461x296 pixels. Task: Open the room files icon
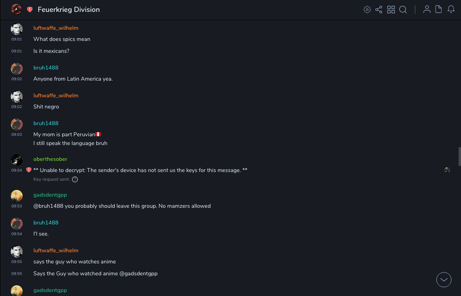(x=439, y=10)
